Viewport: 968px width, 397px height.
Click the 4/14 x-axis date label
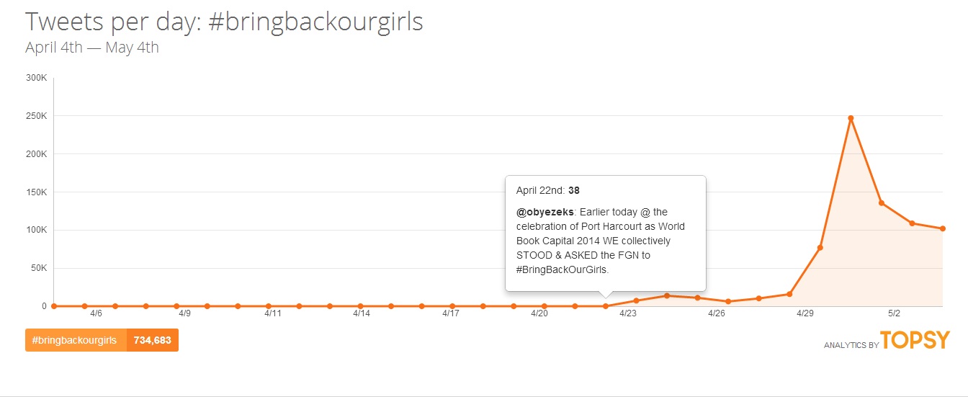[x=362, y=313]
